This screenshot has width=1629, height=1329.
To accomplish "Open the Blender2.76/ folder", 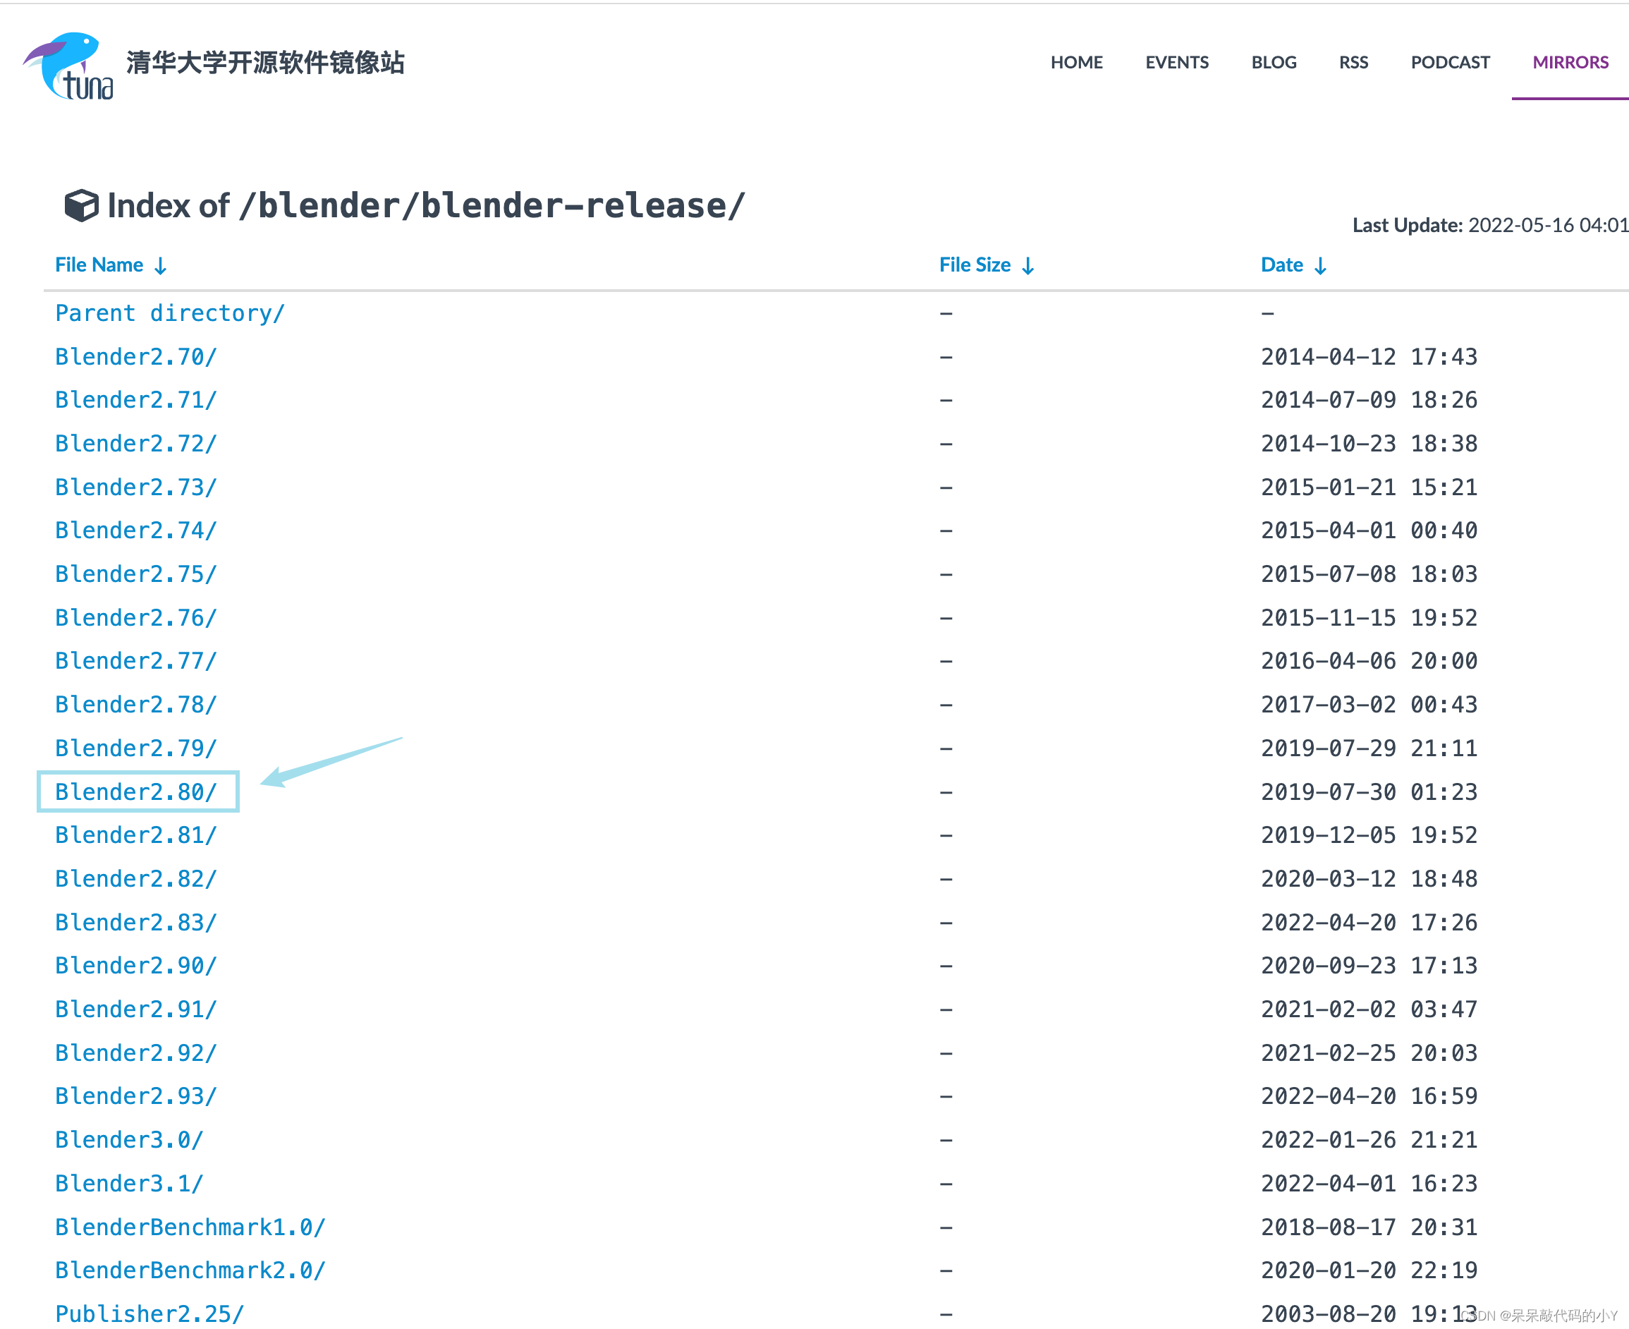I will coord(136,617).
